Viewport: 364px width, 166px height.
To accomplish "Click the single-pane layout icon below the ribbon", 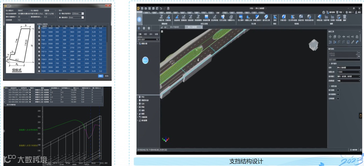I will tap(139, 28).
